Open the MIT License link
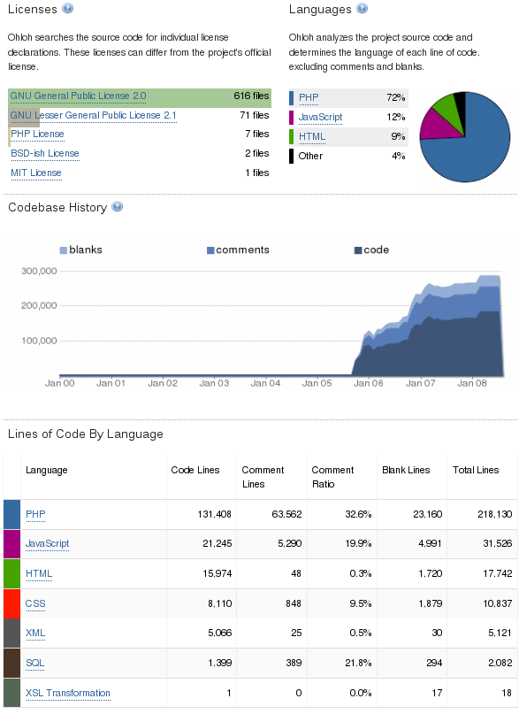The width and height of the screenshot is (519, 714). coord(36,173)
